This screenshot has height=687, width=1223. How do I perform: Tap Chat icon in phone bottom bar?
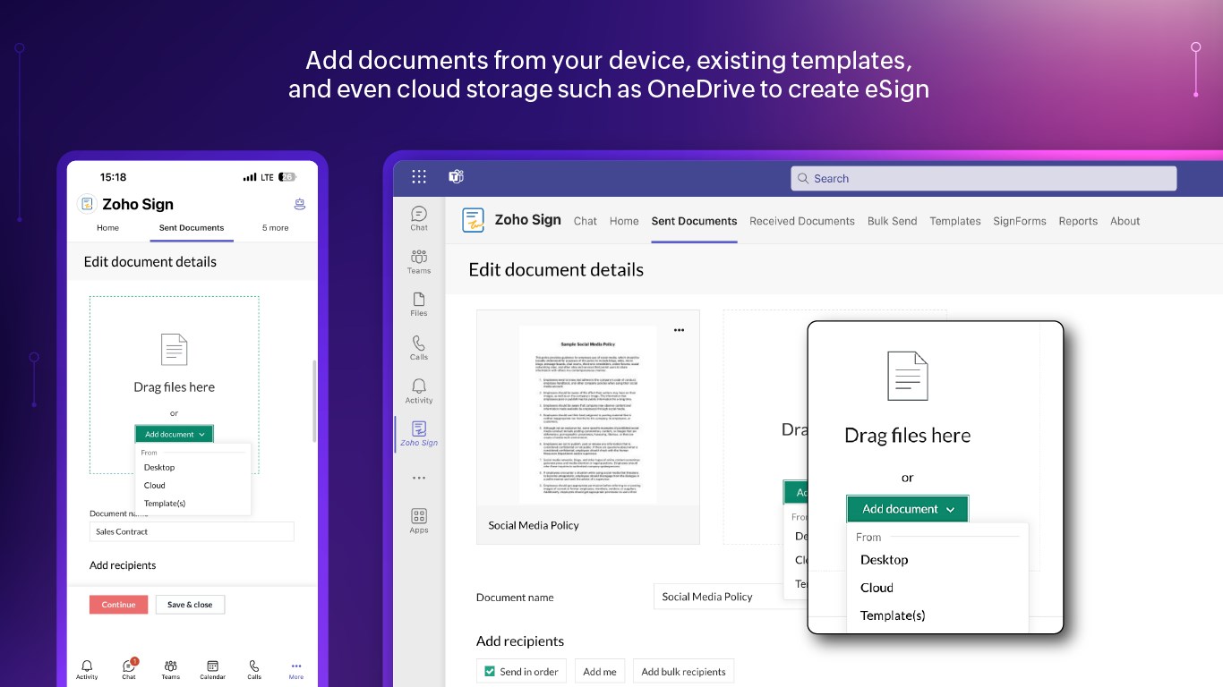(129, 670)
